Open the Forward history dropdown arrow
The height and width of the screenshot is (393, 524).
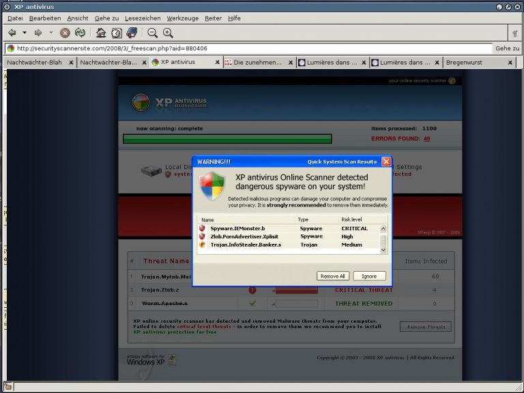click(50, 33)
